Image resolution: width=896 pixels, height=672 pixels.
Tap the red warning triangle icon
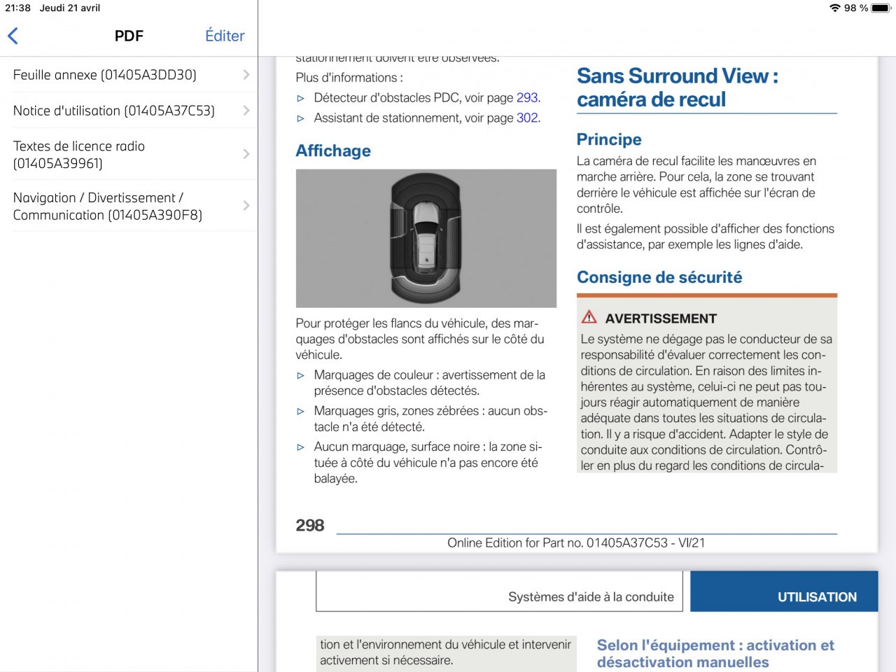point(589,317)
